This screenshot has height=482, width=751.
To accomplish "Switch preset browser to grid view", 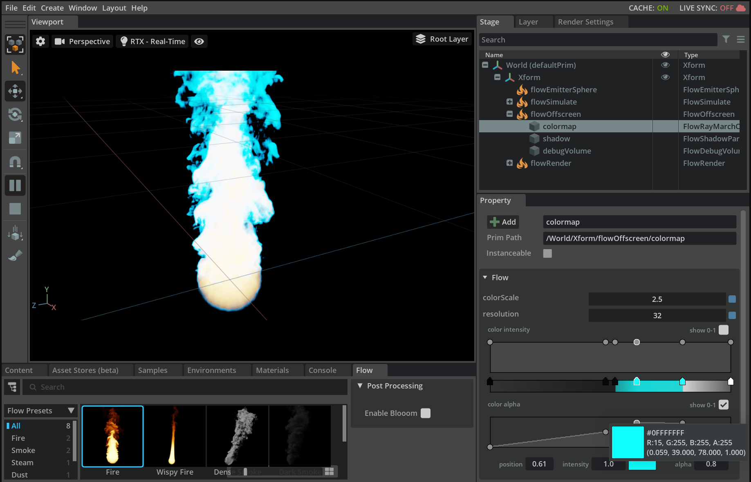I will tap(330, 471).
